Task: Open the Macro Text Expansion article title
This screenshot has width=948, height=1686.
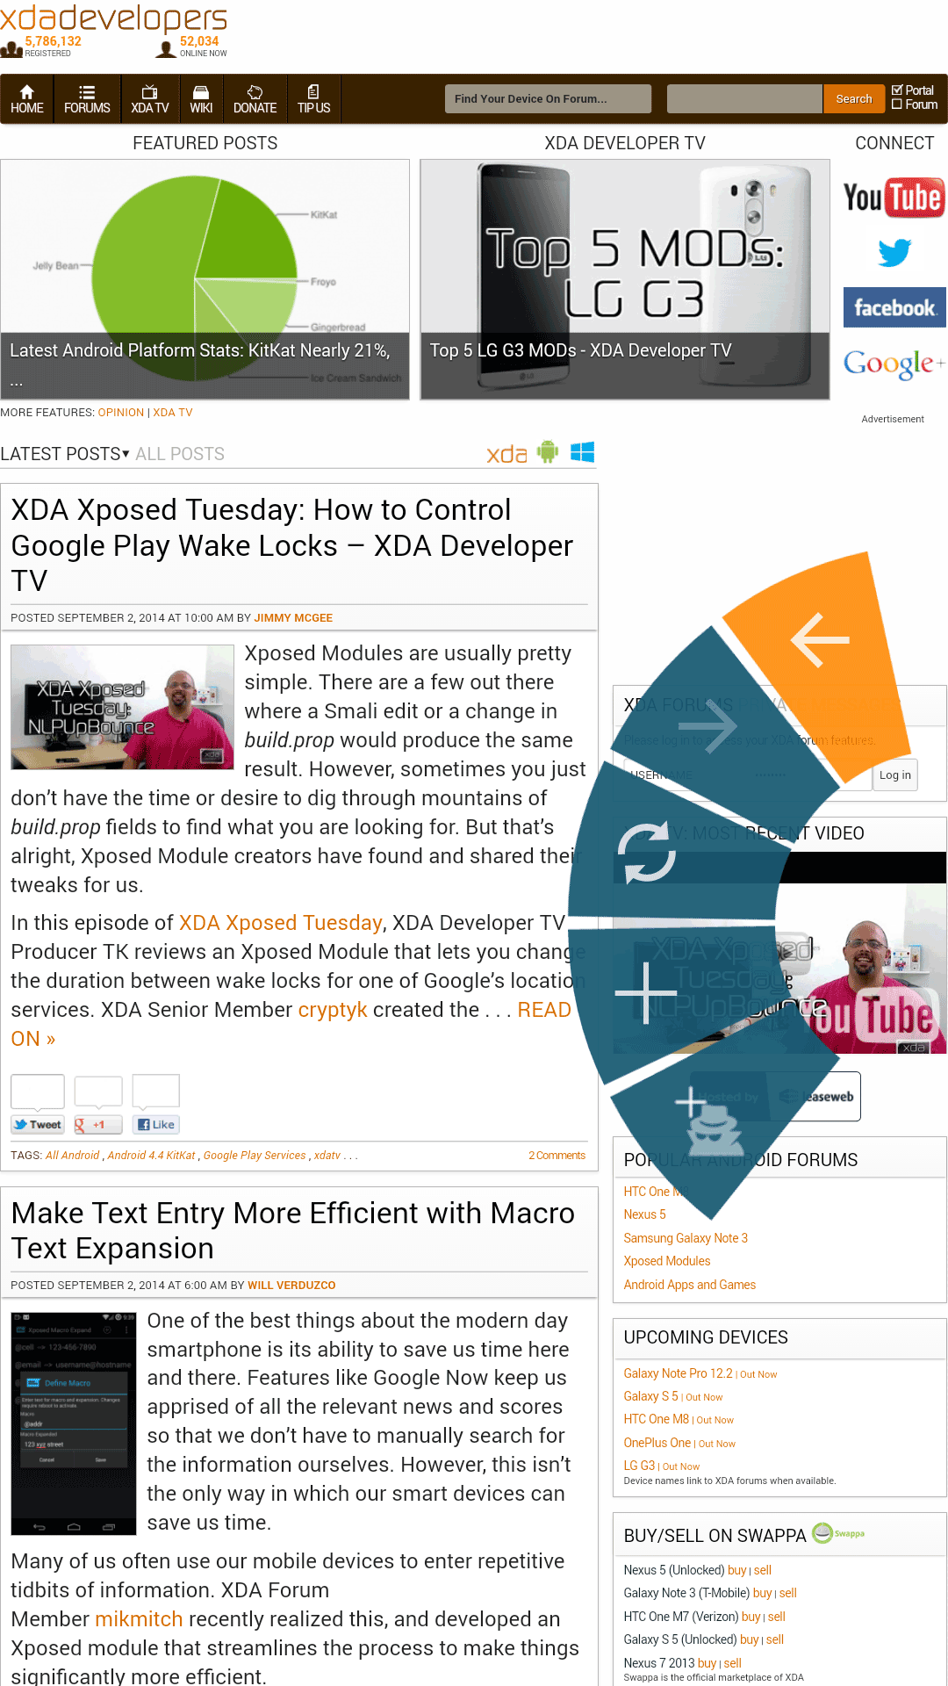Action: tap(293, 1230)
